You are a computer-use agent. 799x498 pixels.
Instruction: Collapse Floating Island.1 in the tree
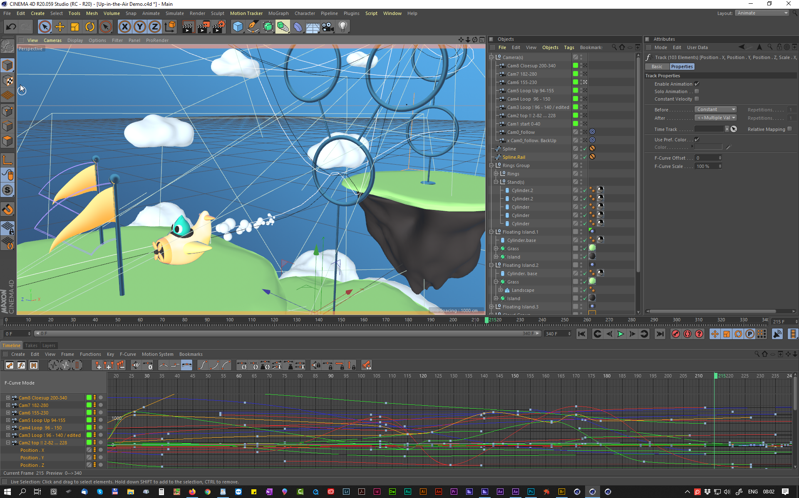click(x=491, y=232)
